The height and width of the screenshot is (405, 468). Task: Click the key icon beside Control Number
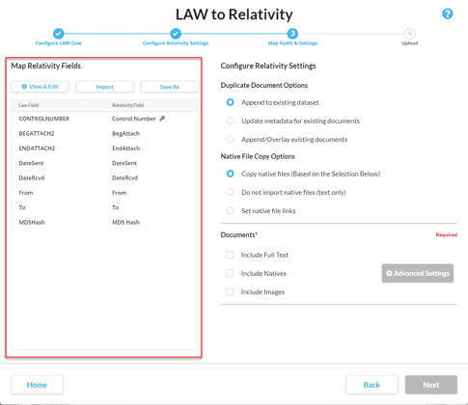(x=162, y=119)
